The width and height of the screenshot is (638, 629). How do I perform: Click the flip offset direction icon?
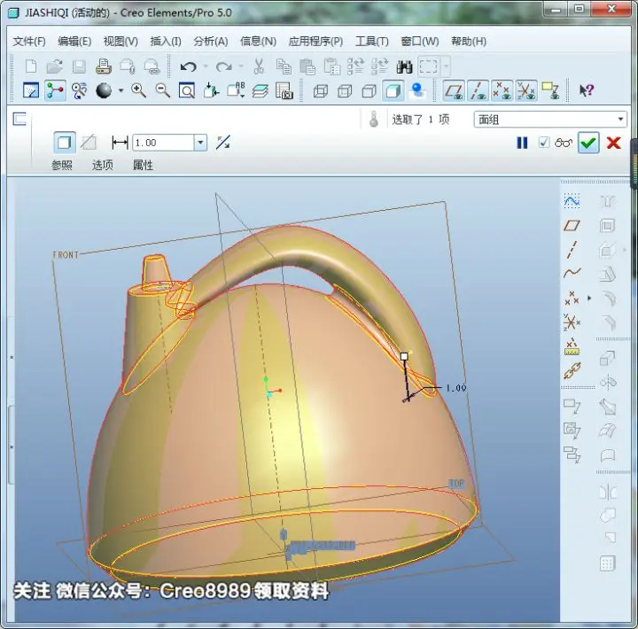[223, 143]
